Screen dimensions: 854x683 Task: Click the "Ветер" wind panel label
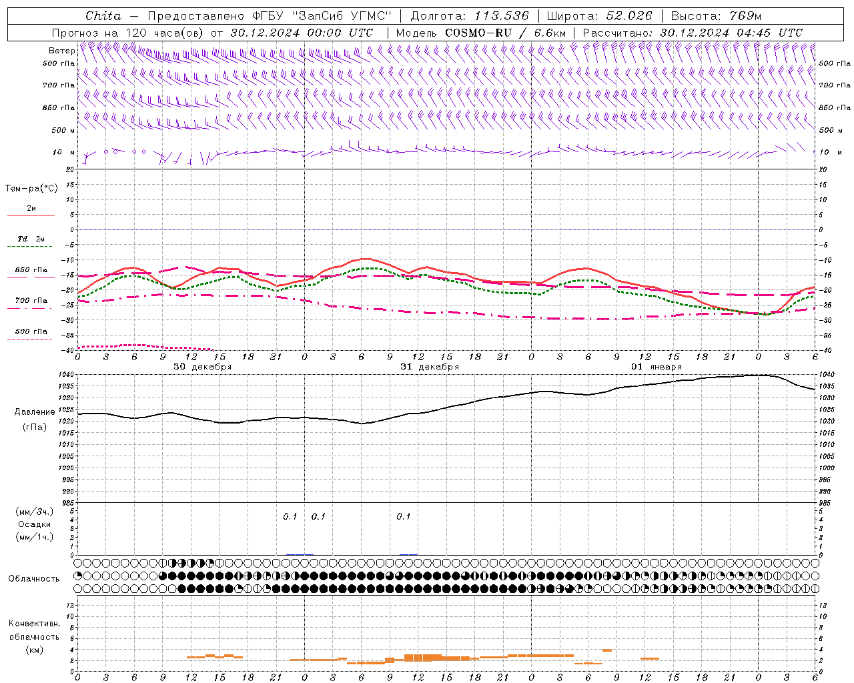point(62,51)
